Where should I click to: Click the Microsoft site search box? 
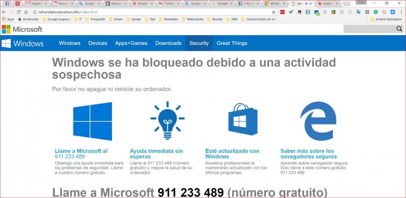click(370, 29)
